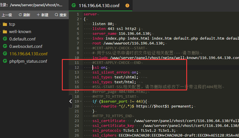239x138 pixels.
Task: Open phpfpm_status.conf from the file list
Action: click(28, 61)
